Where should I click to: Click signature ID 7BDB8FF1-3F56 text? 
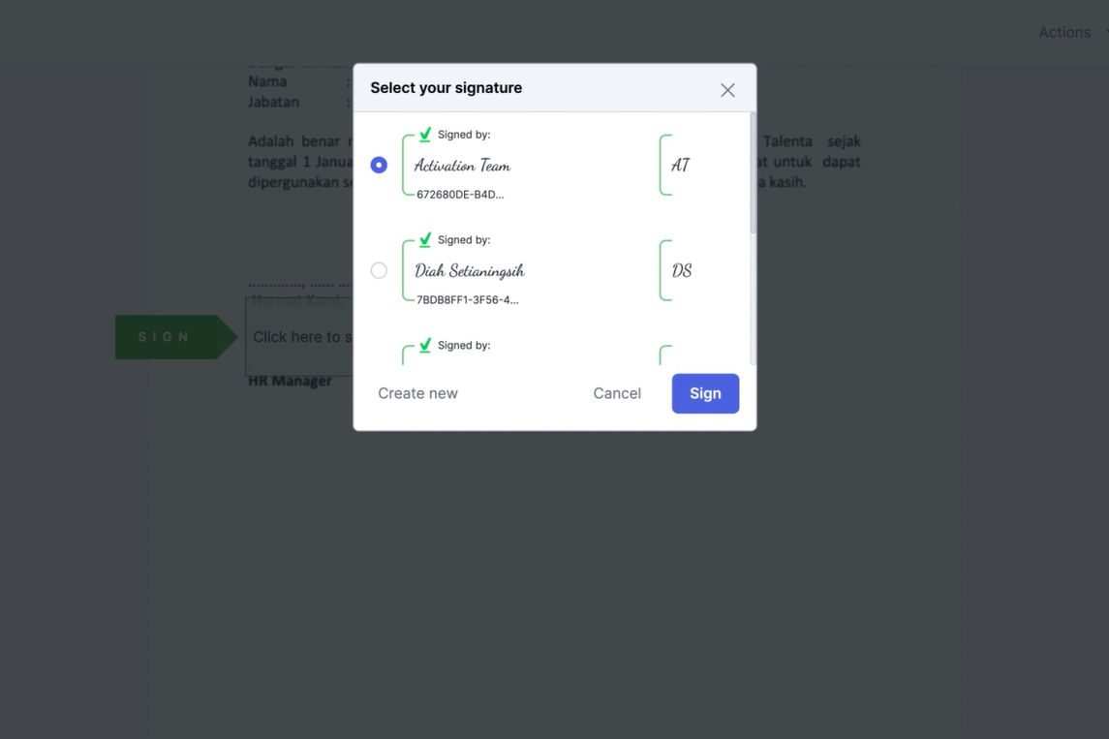[468, 300]
